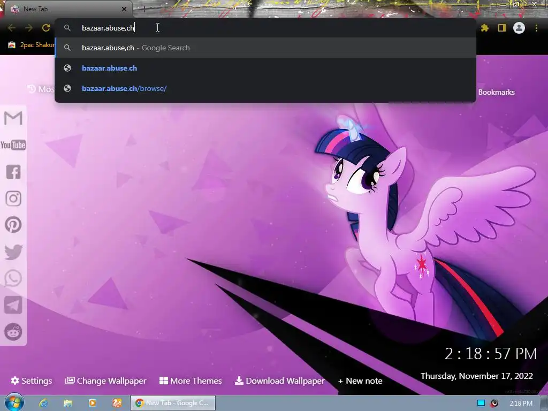Open the 2pac Shakur bookmark
The width and height of the screenshot is (548, 411).
tap(32, 45)
